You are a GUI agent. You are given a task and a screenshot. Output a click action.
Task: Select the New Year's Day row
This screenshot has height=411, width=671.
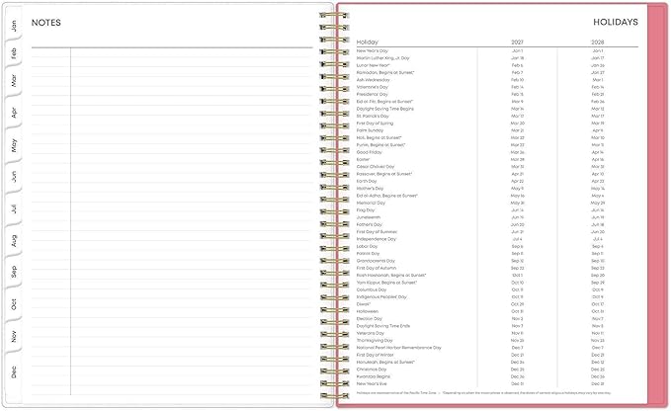497,51
